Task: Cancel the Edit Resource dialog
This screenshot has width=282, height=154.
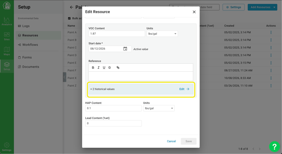Action: tap(171, 141)
